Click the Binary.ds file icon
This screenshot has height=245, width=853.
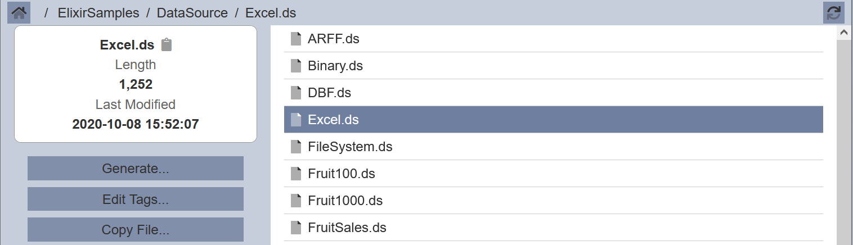[296, 66]
